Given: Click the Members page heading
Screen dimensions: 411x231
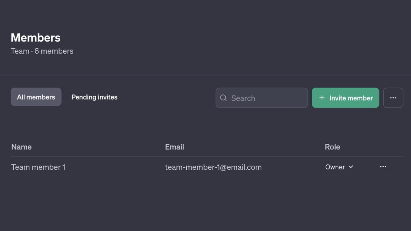Looking at the screenshot, I should click(36, 38).
